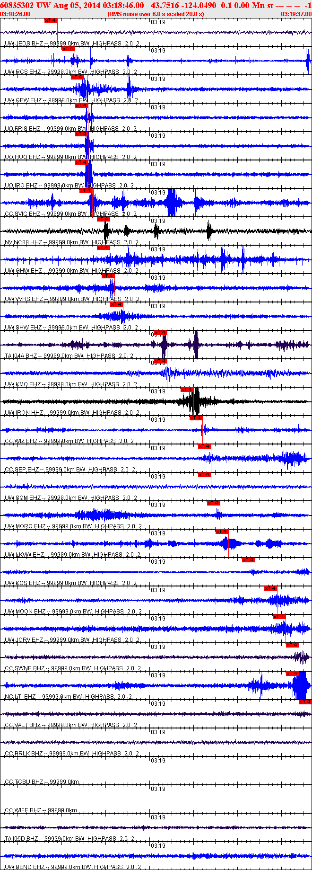The image size is (312, 870).
Task: Select the red pick marker on the NV NC89 trace
Action: (x=104, y=219)
